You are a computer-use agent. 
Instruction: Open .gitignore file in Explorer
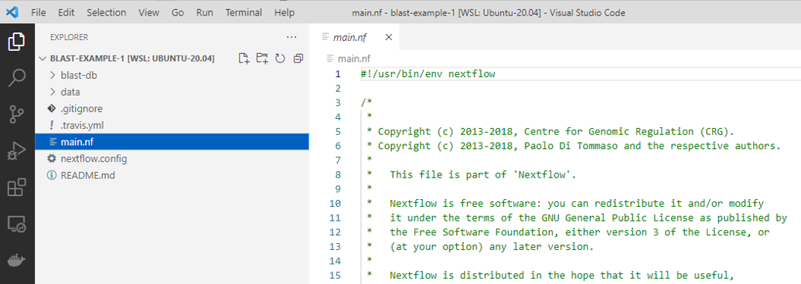tap(172, 109)
